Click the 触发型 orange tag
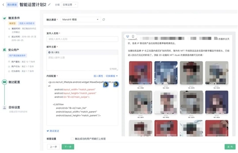The width and height of the screenshot is (238, 153). tap(12, 23)
